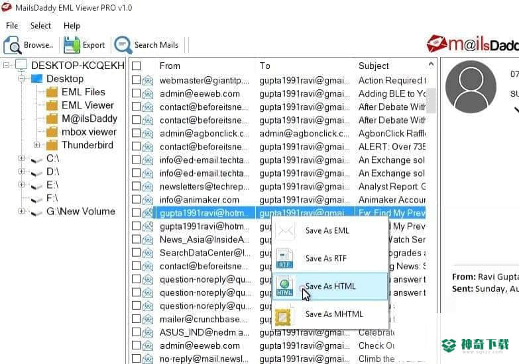
Task: Click mail icon for info@animaker.com email
Action: point(148,200)
